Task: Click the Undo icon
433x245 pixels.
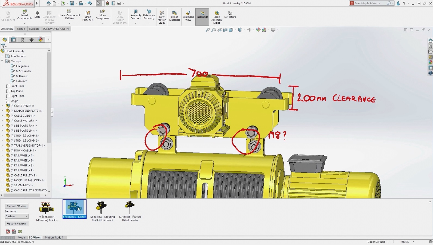Action: point(89,3)
